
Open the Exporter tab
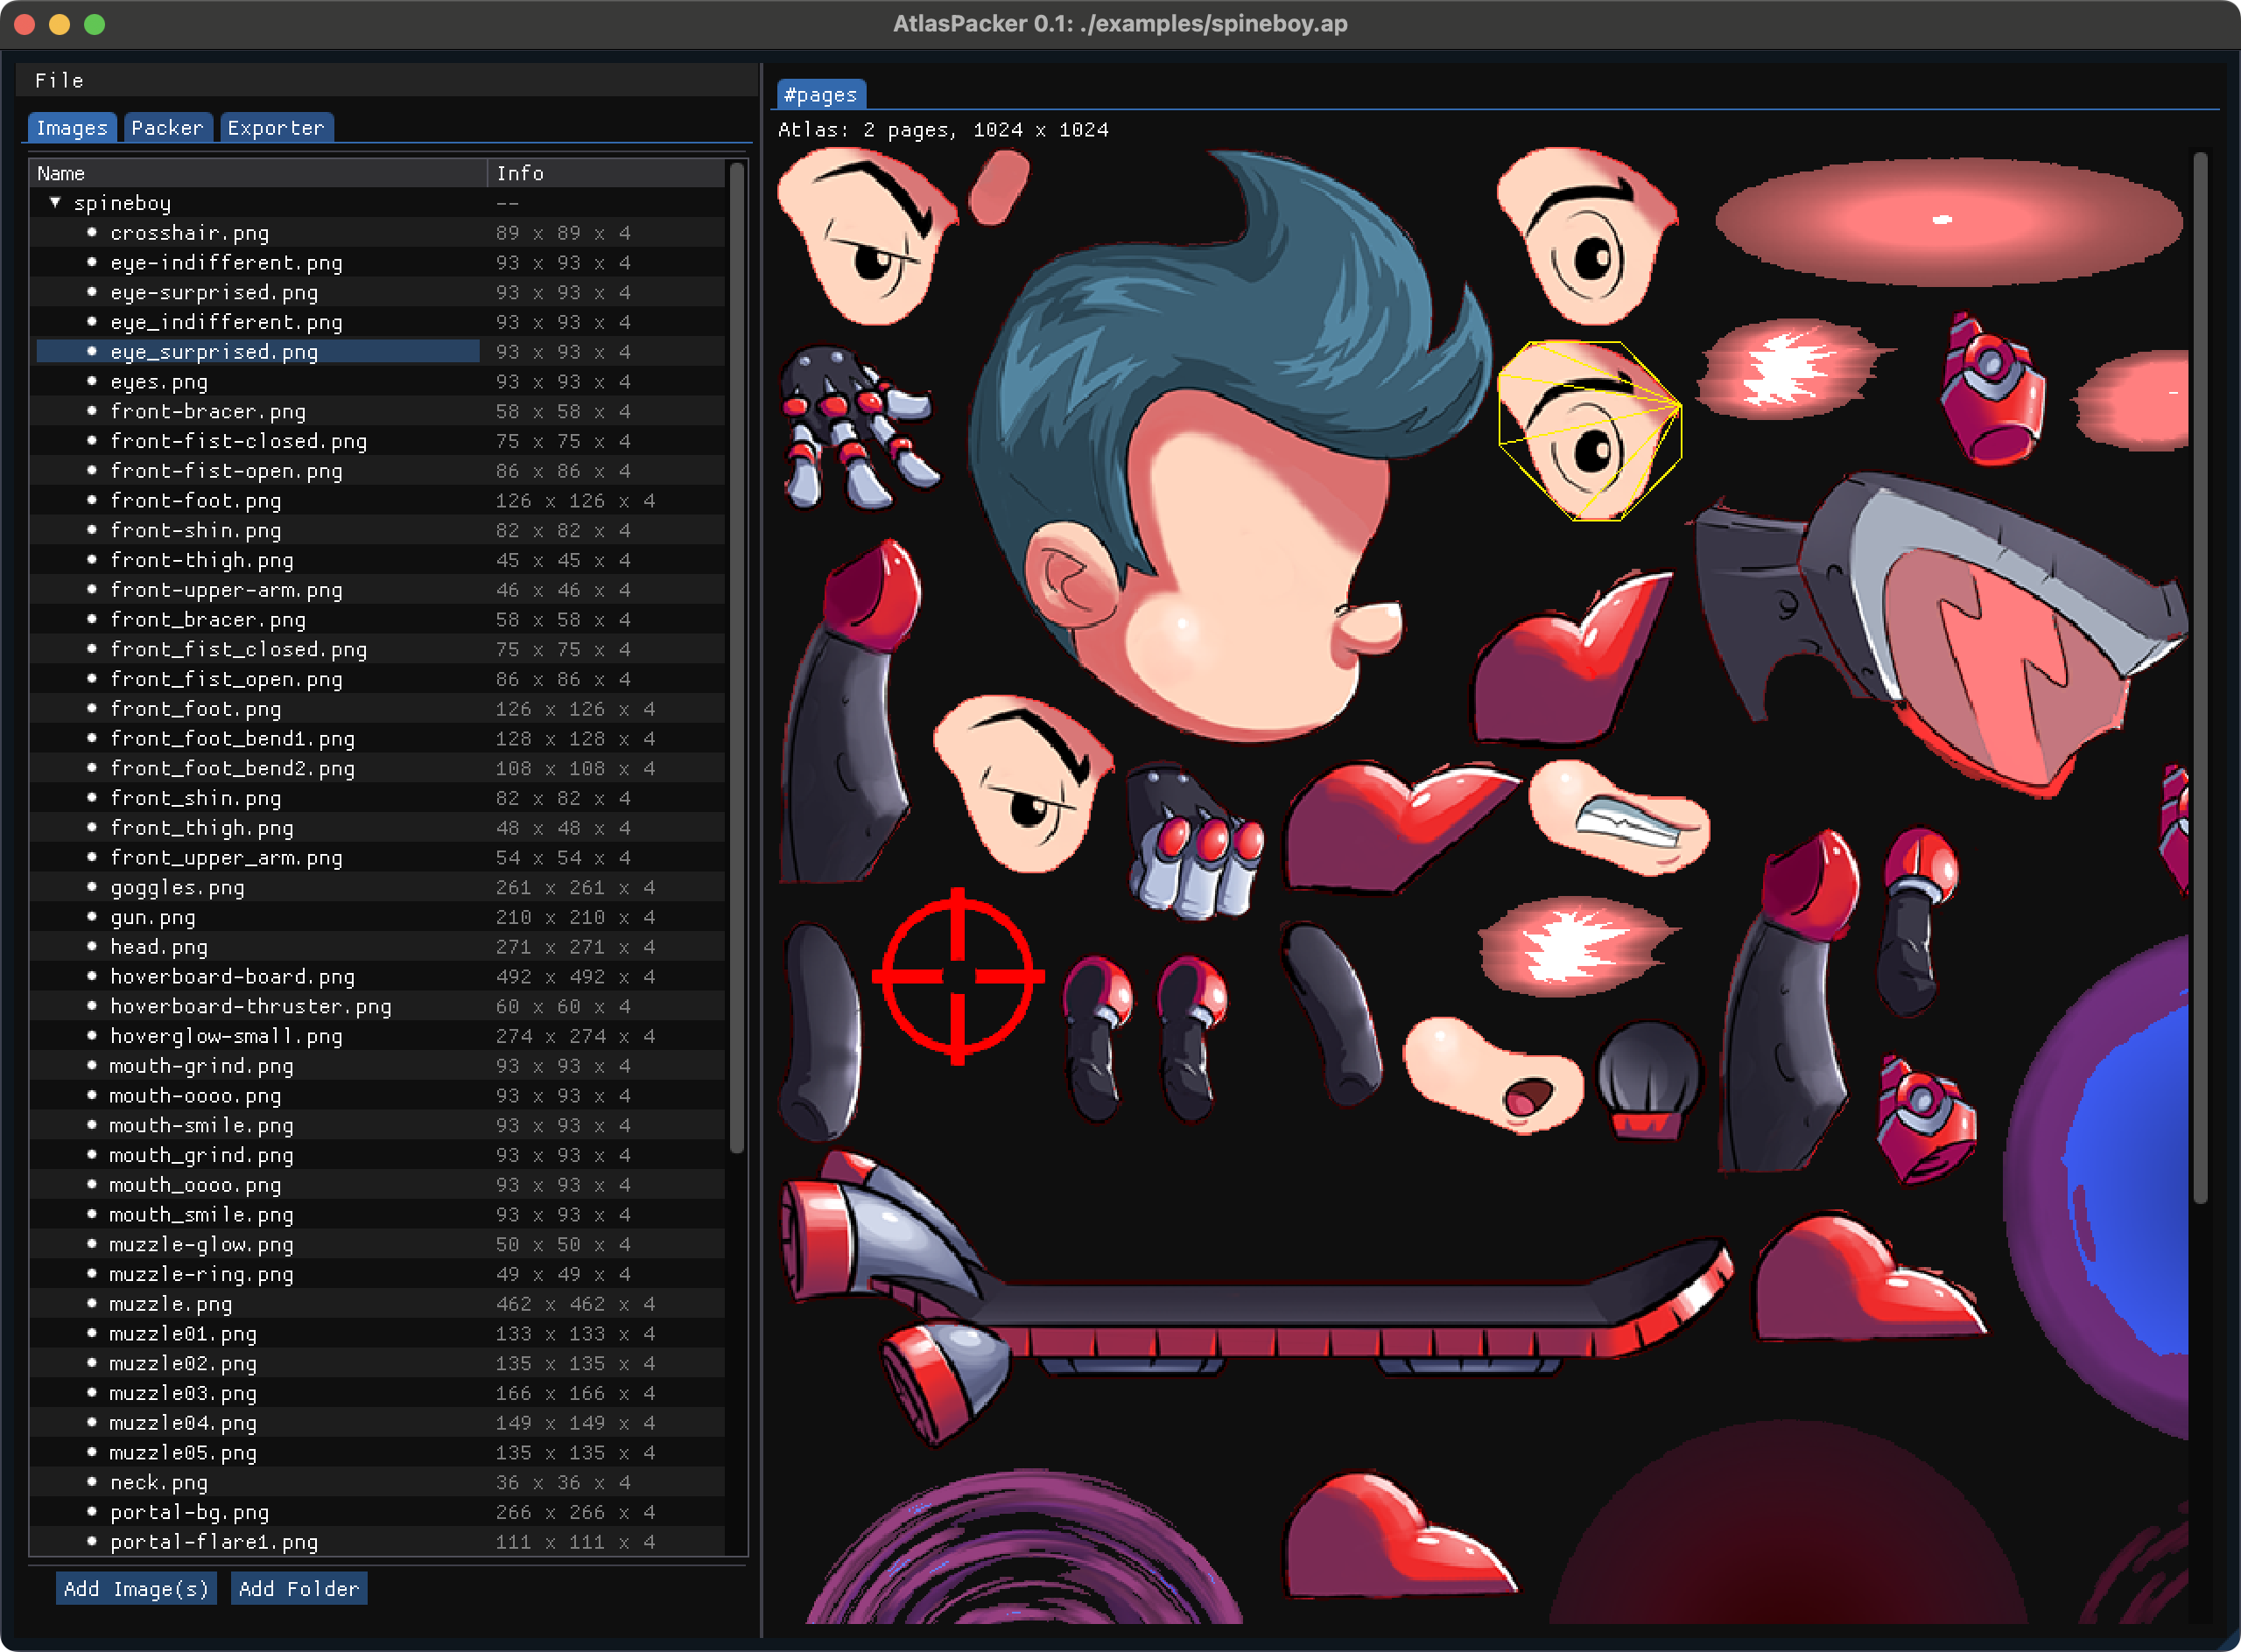276,127
